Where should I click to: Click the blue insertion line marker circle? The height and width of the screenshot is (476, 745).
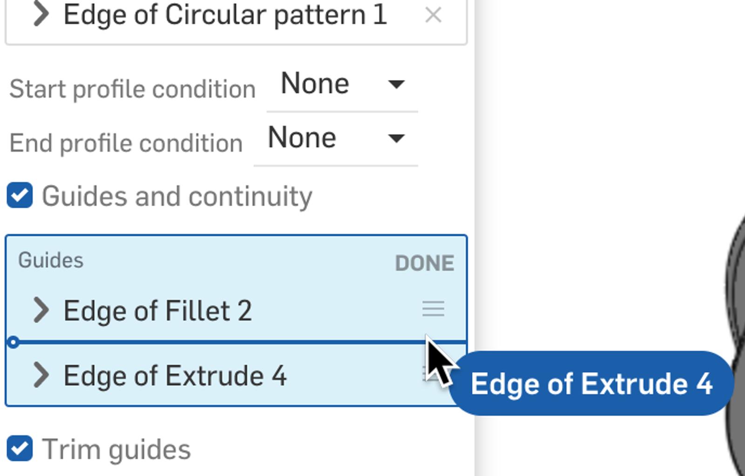point(13,342)
